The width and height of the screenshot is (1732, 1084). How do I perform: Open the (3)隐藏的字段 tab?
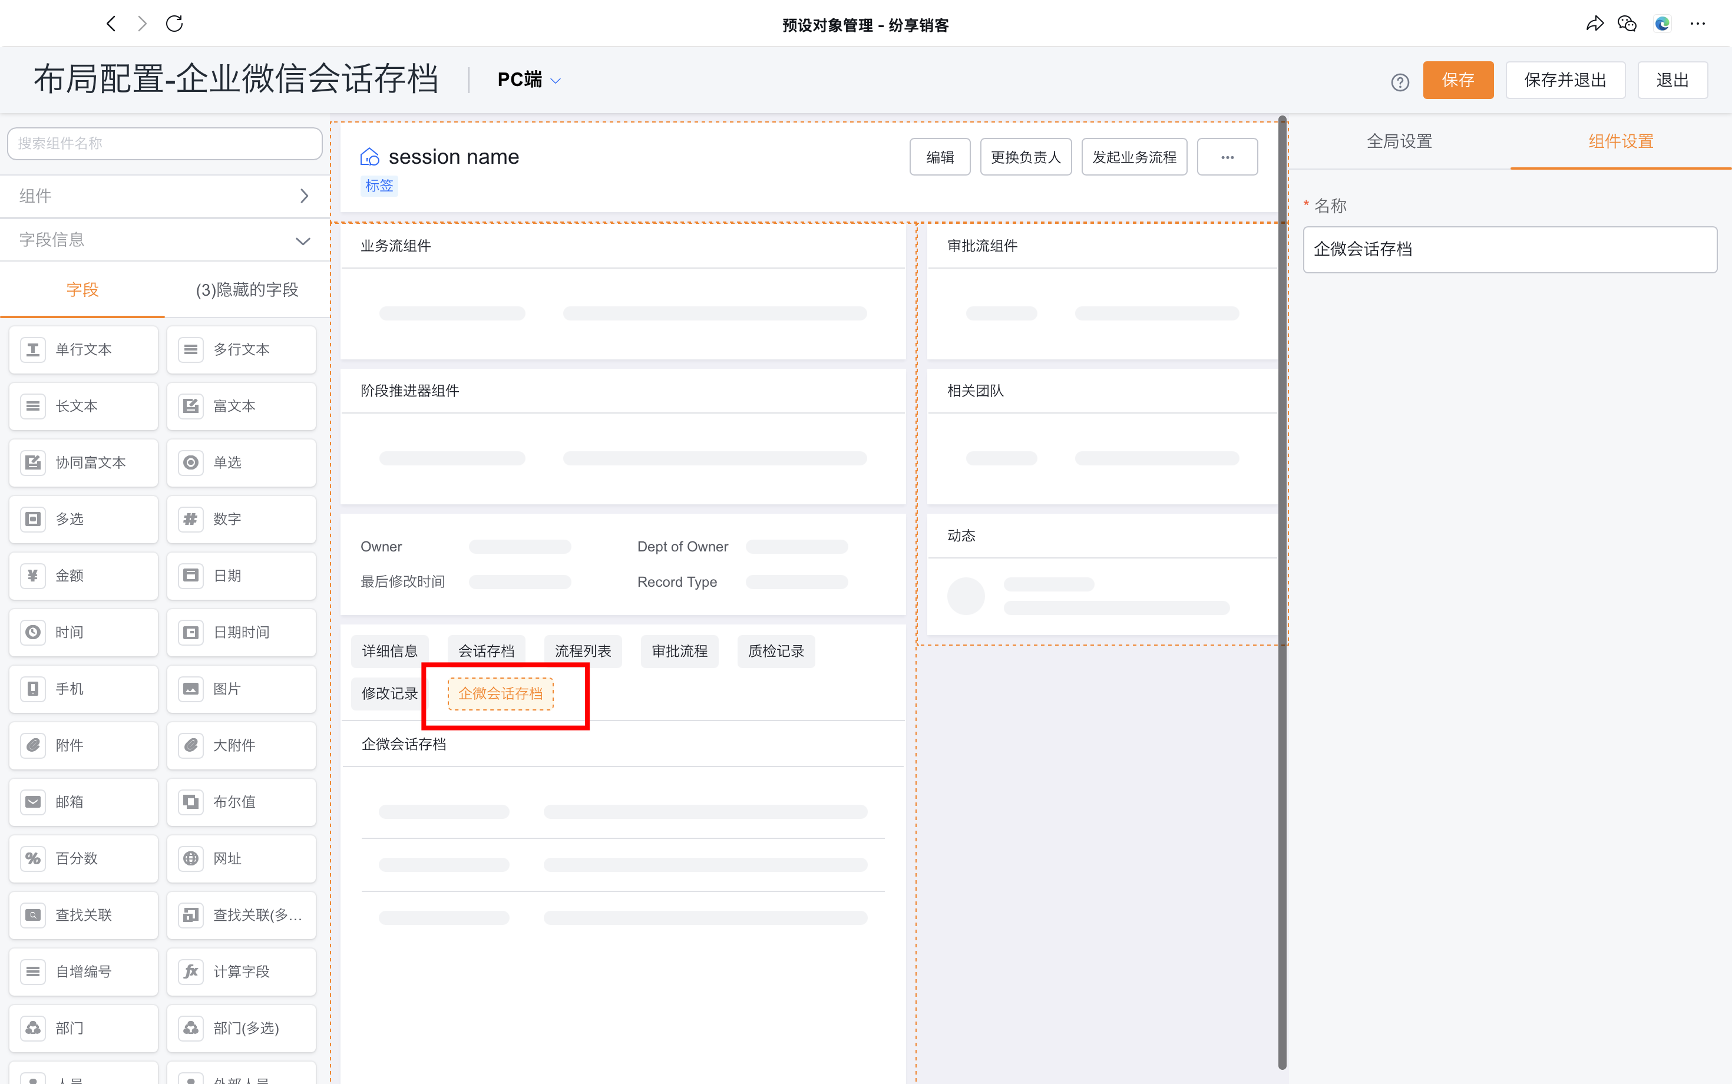point(247,290)
